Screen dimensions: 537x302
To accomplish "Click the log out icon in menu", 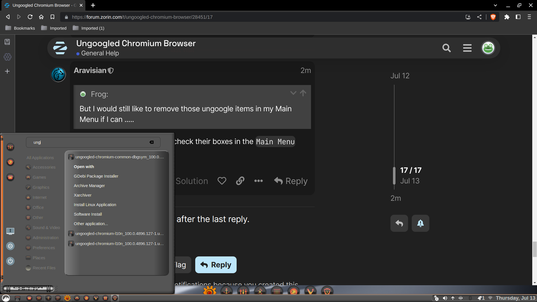I will point(10,246).
